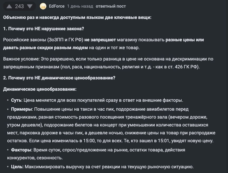The height and width of the screenshot is (173, 228).
Task: Click bold text 'давать разные скидки разным людям'
Action: 45,48
